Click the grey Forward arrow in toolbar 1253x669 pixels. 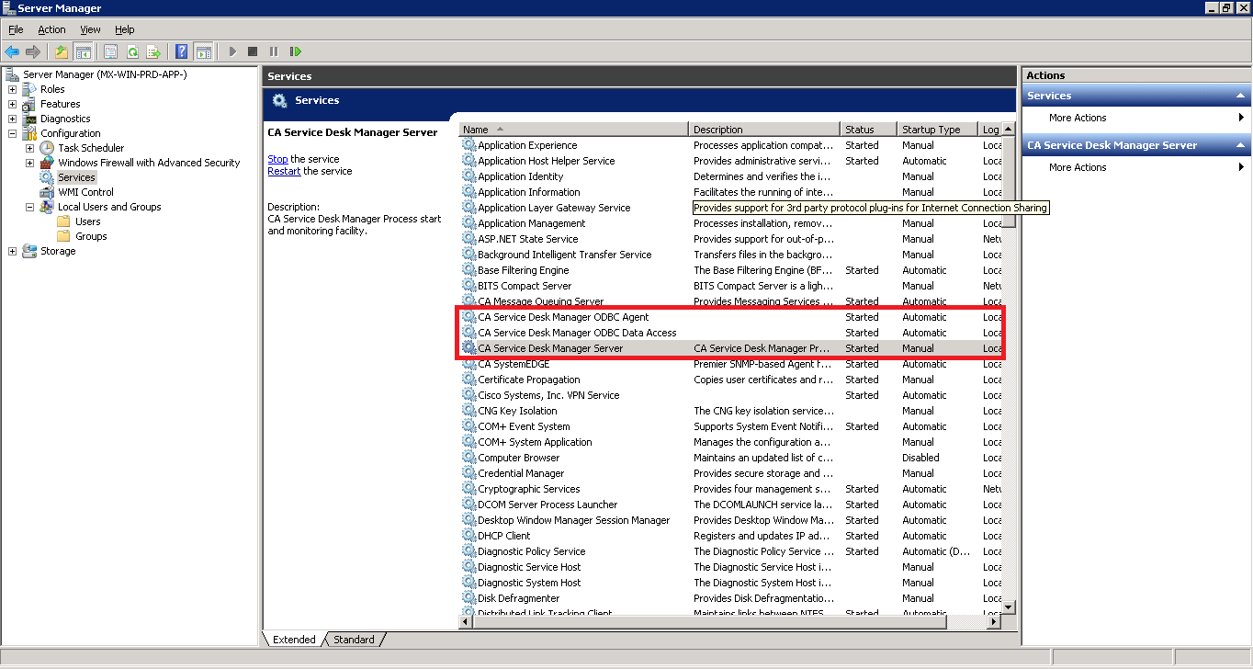33,51
